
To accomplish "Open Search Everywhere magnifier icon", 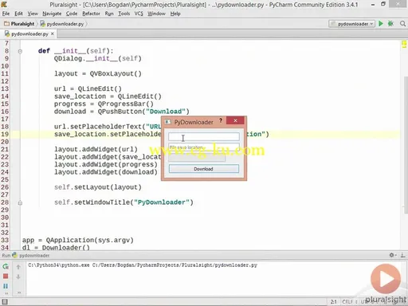I will point(402,24).
